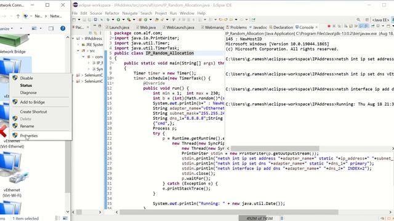Click the New file icon in Eclipse toolbar
Screen dimensions: 394x221
(x=74, y=20)
